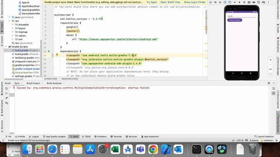Open Terminal app from the dock
The height and width of the screenshot is (157, 280).
click(196, 149)
